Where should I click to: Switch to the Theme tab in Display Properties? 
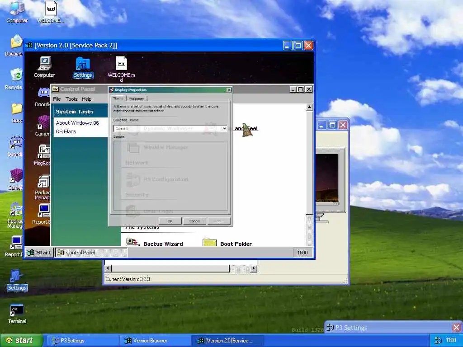point(118,98)
